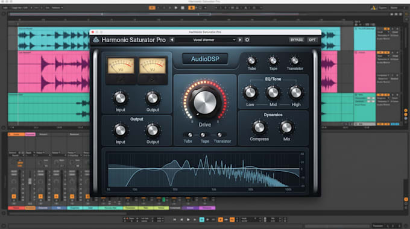
Task: Open preset settings gear in plugin header
Action: click(247, 40)
